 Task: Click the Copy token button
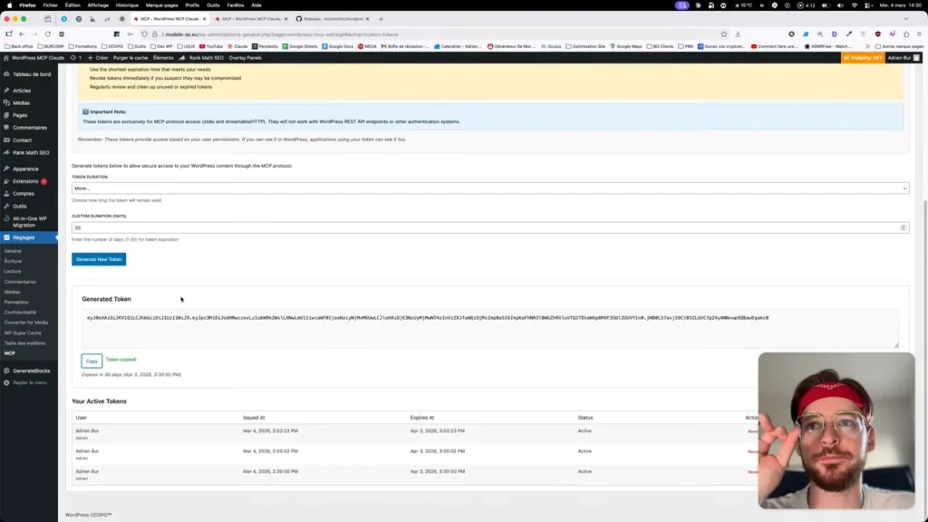pos(92,361)
